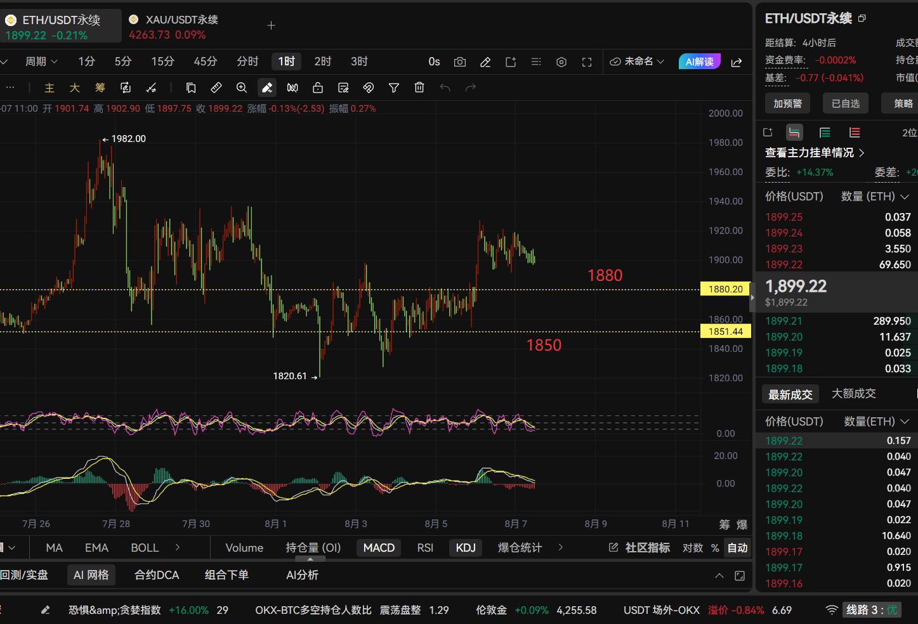The image size is (918, 624).
Task: Click the share arrow icon
Action: pyautogui.click(x=737, y=62)
